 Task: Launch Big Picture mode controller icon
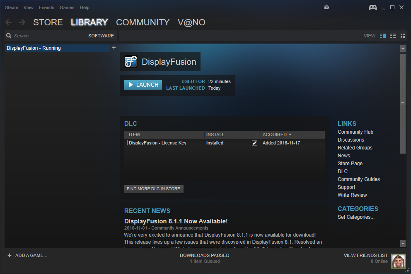(372, 7)
